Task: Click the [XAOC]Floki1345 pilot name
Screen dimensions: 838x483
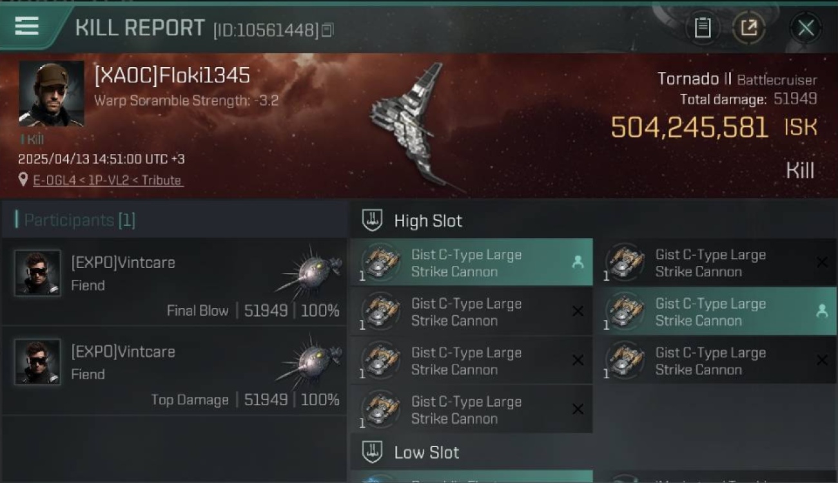Action: point(172,75)
